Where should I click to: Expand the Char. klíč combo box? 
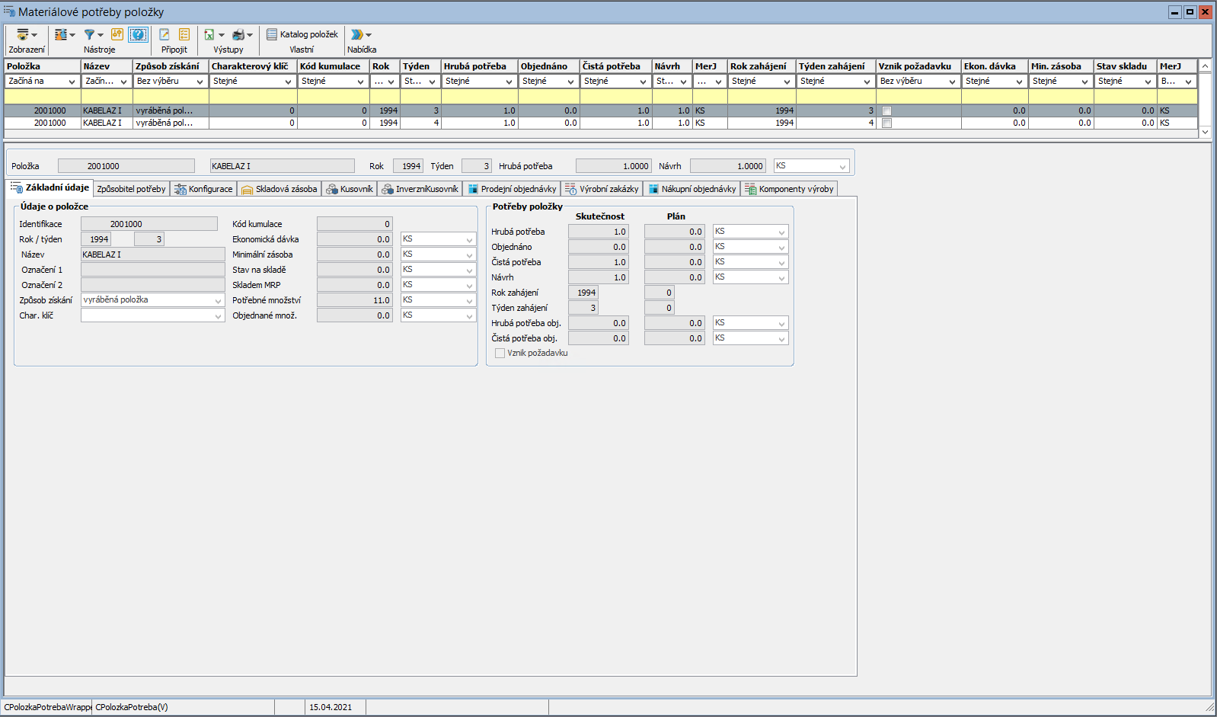(218, 315)
